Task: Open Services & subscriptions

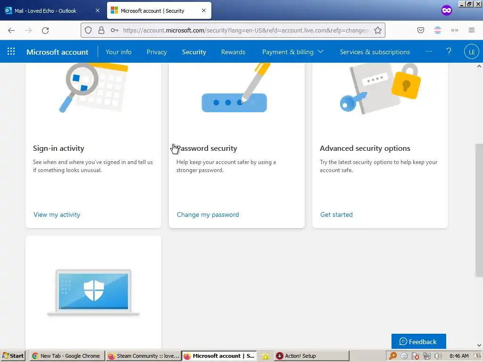Action: pos(375,52)
